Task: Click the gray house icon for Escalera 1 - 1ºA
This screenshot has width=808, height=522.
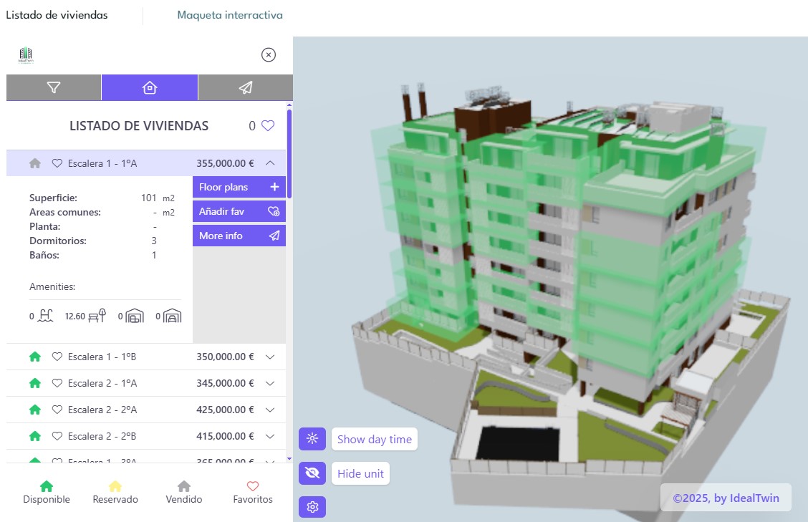Action: 35,163
